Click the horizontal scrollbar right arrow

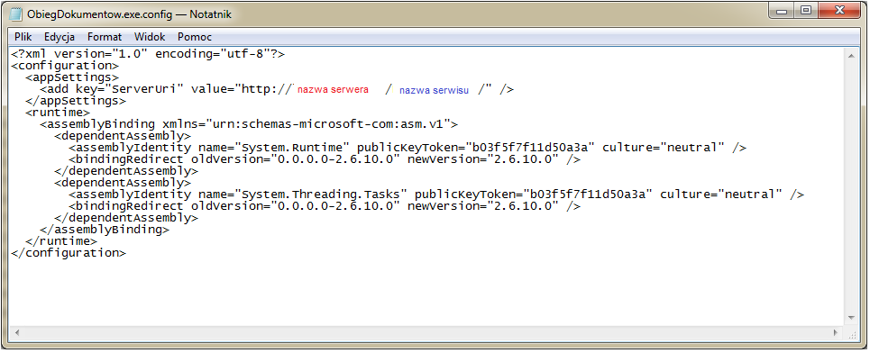pyautogui.click(x=837, y=332)
